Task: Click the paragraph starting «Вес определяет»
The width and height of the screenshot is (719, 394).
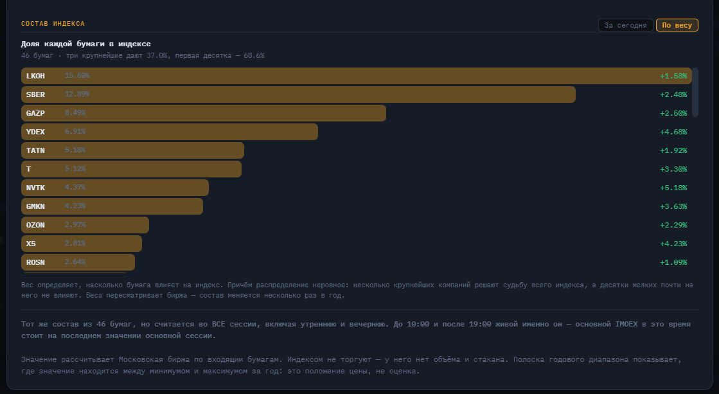Action: click(357, 290)
